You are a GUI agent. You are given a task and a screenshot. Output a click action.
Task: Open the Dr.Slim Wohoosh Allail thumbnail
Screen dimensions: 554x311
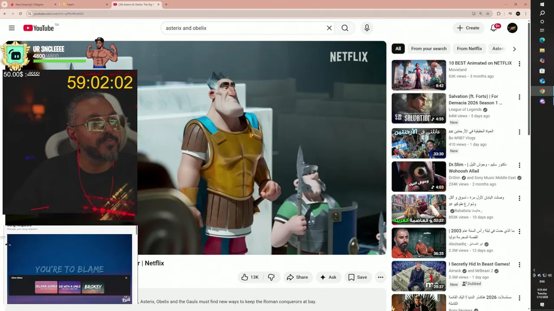419,176
